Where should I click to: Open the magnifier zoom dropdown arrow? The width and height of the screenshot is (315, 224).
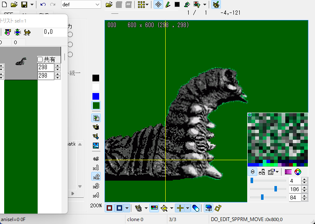click(172, 208)
